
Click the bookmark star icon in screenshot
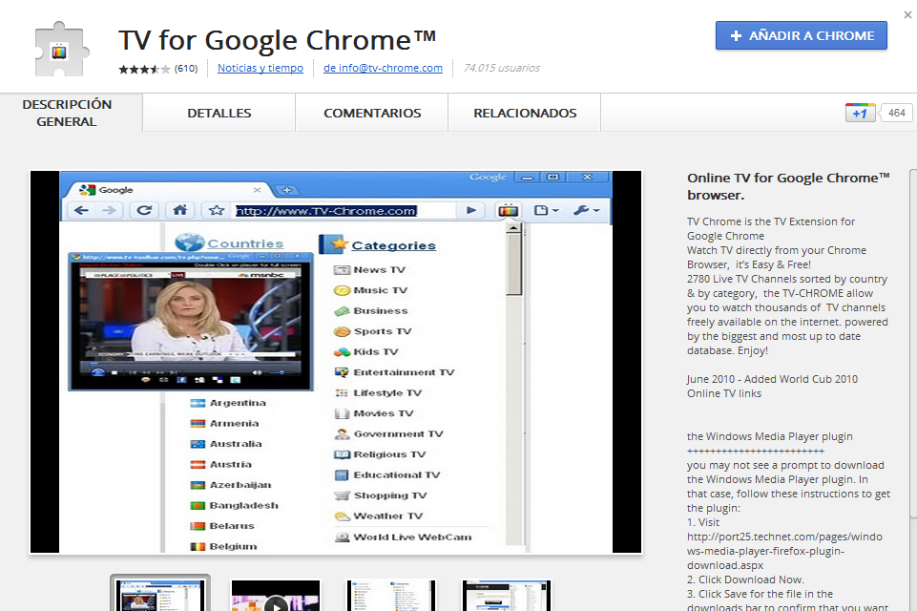(217, 210)
